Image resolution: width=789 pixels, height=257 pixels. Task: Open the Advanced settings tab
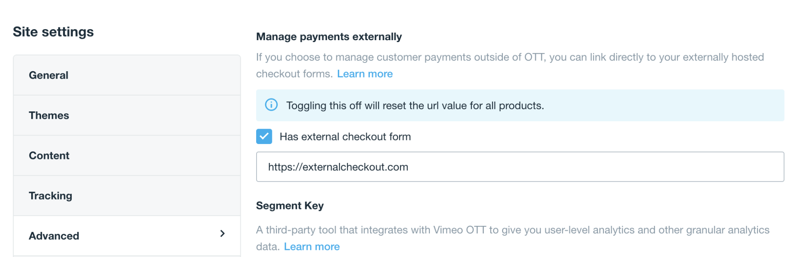(x=54, y=236)
